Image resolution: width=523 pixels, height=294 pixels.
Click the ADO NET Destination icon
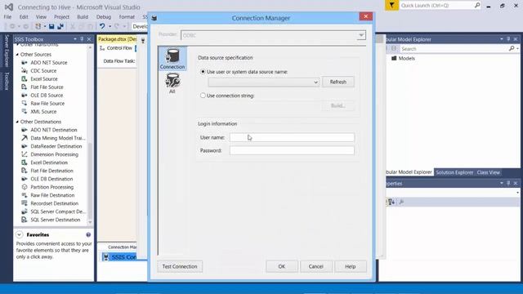pos(25,130)
